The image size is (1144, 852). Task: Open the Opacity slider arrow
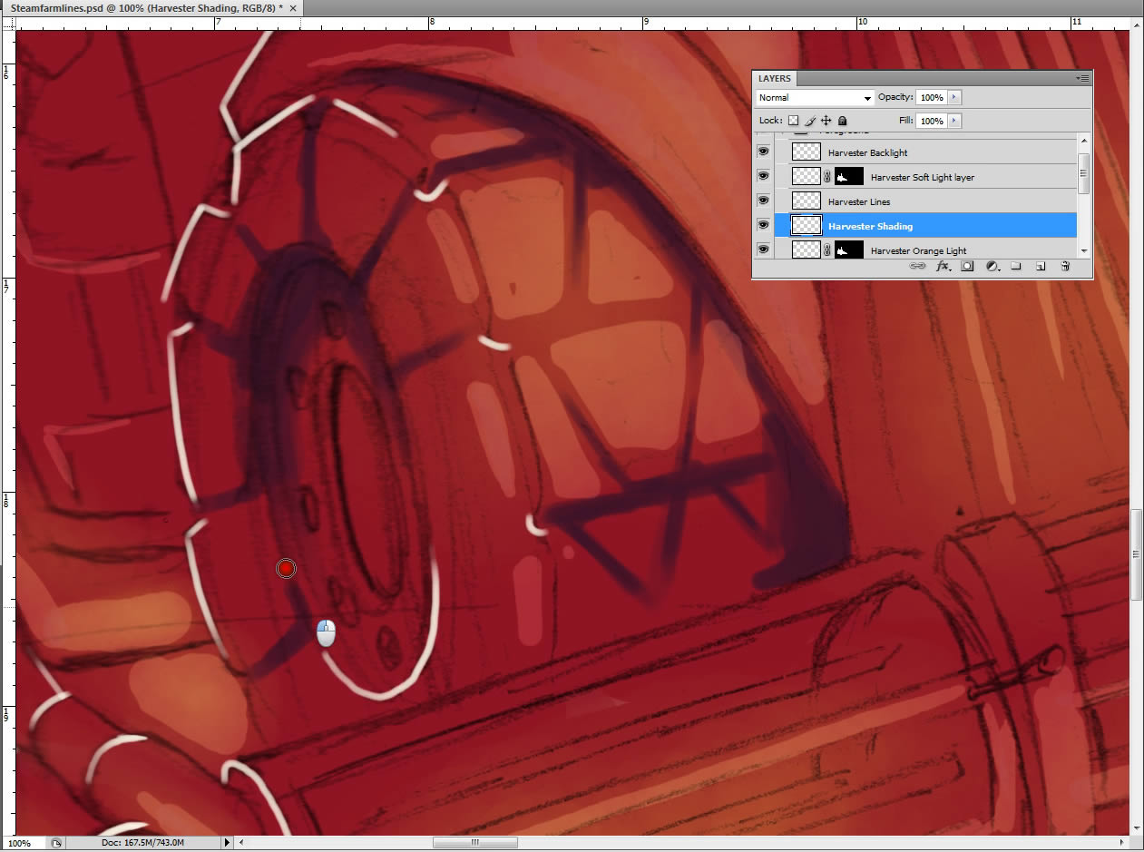tap(954, 97)
